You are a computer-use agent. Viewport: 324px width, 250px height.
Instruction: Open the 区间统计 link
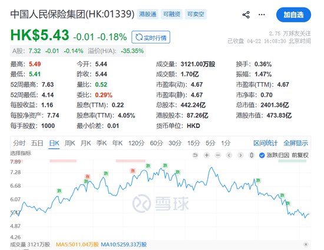pyautogui.click(x=266, y=143)
